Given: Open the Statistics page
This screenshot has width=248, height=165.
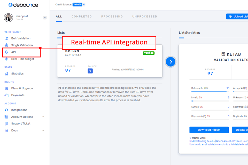Looking at the screenshot, I should click(17, 73).
